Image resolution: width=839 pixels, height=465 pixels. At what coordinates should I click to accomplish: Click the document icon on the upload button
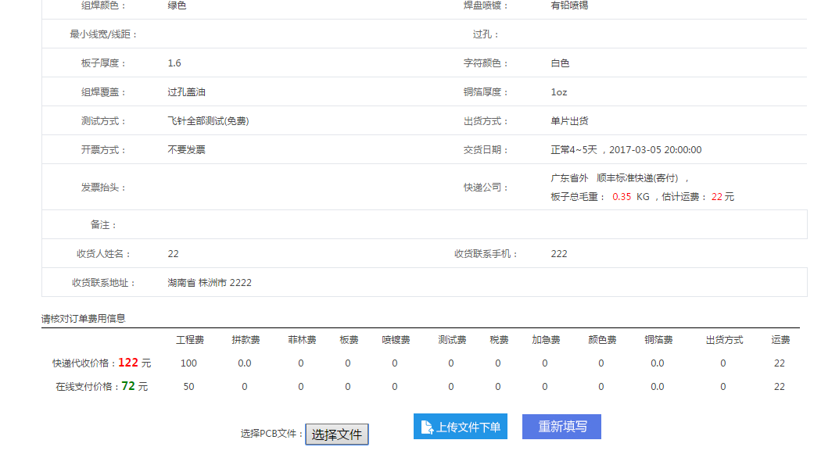[427, 427]
